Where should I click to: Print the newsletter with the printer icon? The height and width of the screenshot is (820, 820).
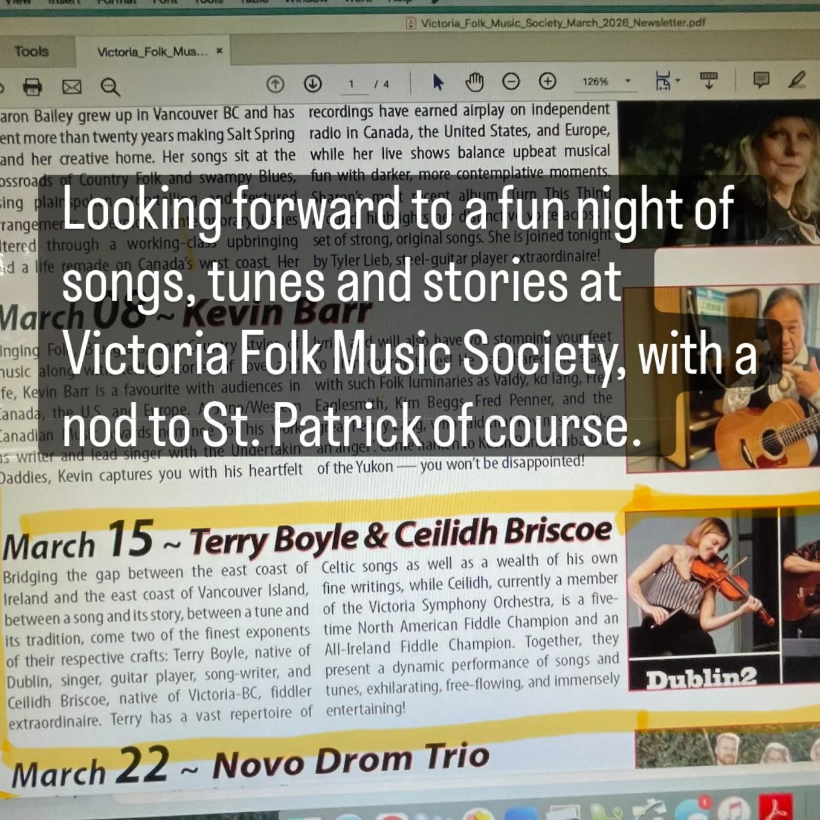[x=33, y=87]
